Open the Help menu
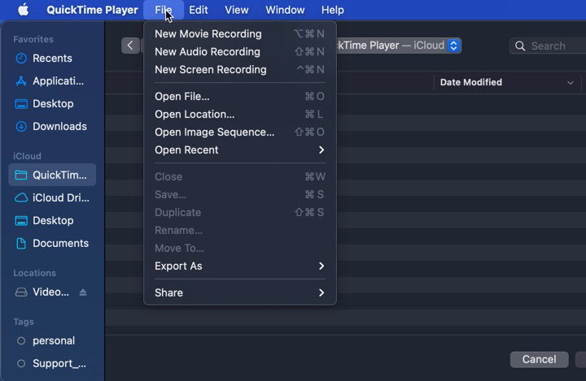Viewport: 586px width, 381px height. 333,10
